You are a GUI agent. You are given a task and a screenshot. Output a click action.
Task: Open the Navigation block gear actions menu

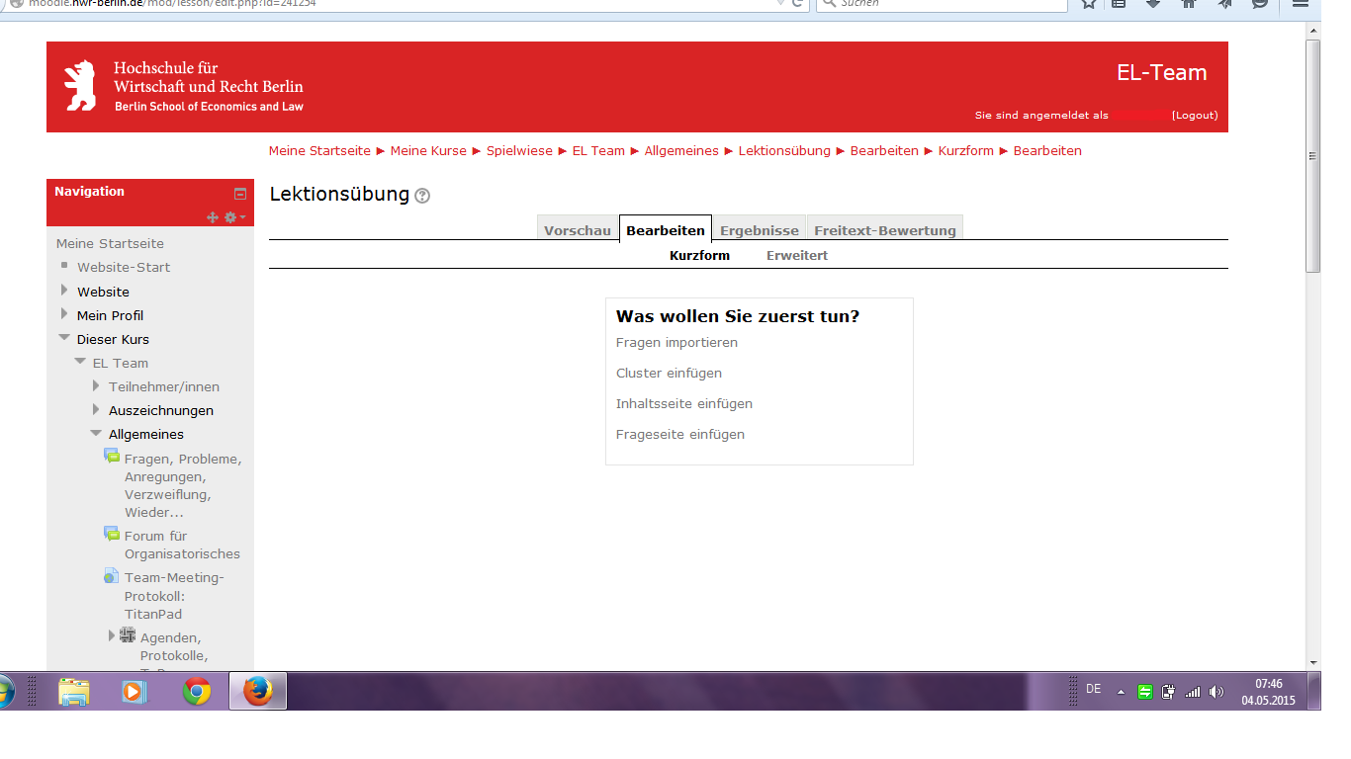click(x=234, y=217)
